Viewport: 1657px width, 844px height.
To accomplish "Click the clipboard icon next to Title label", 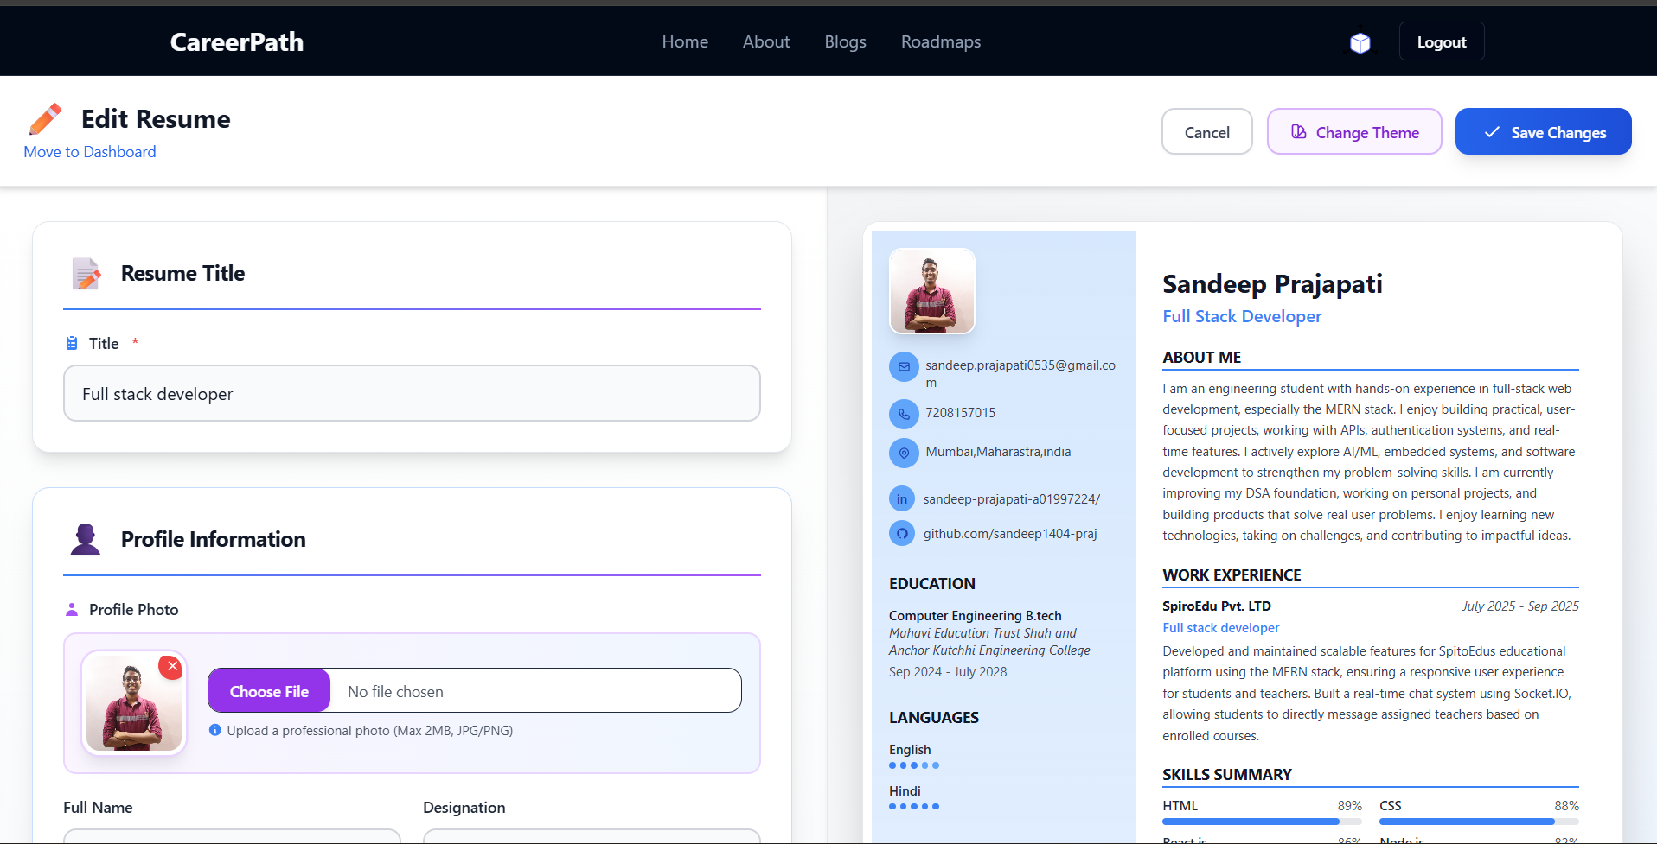I will tap(72, 343).
